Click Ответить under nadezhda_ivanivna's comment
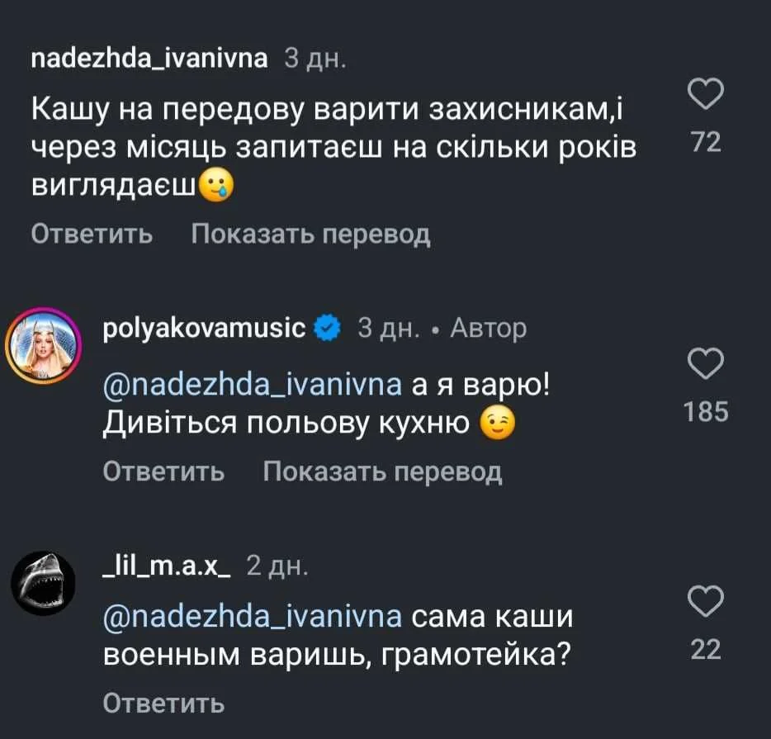Screen dimensions: 771x739 [92, 234]
